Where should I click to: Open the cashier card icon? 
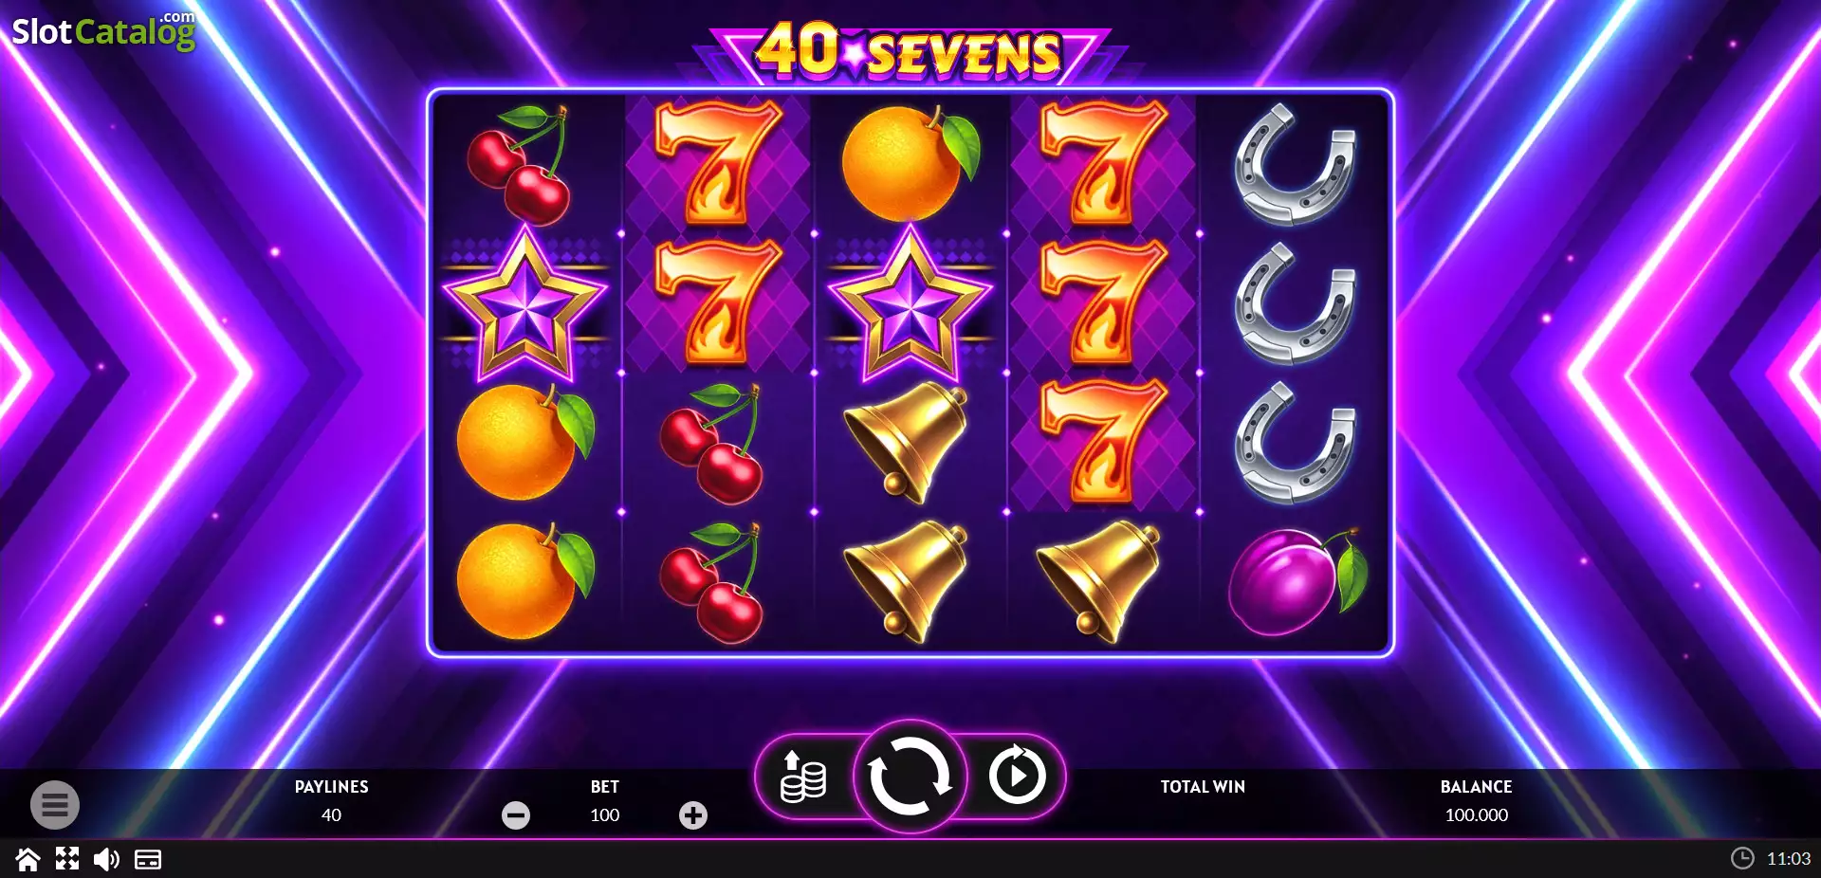pyautogui.click(x=148, y=859)
